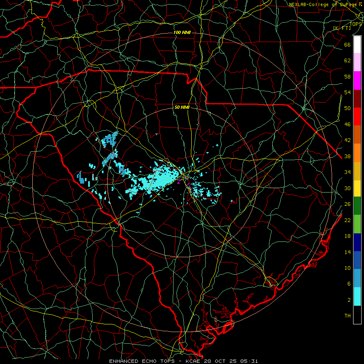Click the 50 NMI range ring label
The width and height of the screenshot is (364, 364).
pyautogui.click(x=182, y=107)
